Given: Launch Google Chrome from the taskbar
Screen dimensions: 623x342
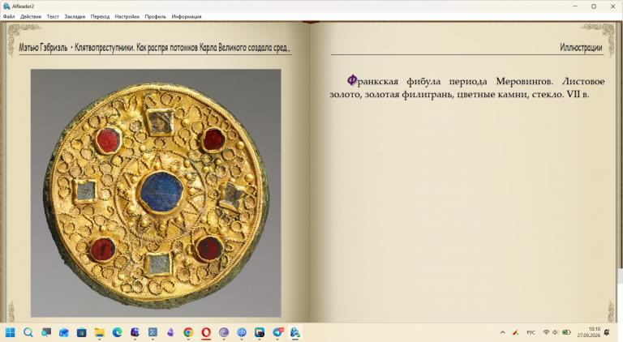Looking at the screenshot, I should [x=188, y=332].
